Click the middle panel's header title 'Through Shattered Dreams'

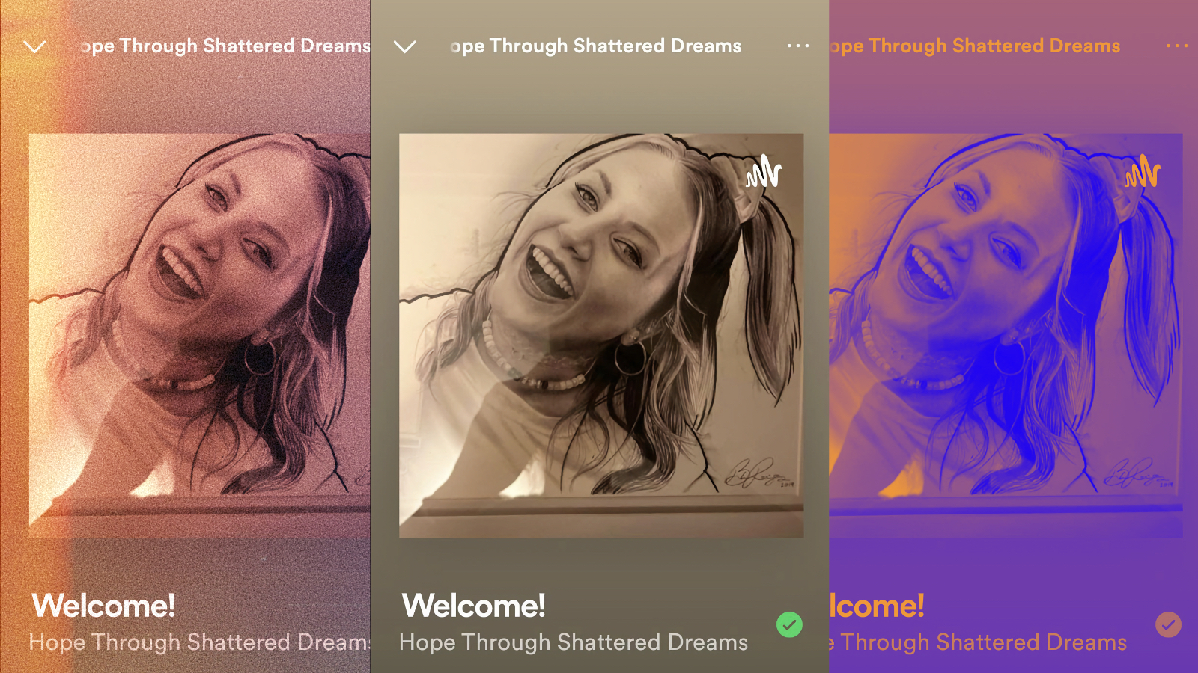tap(615, 46)
